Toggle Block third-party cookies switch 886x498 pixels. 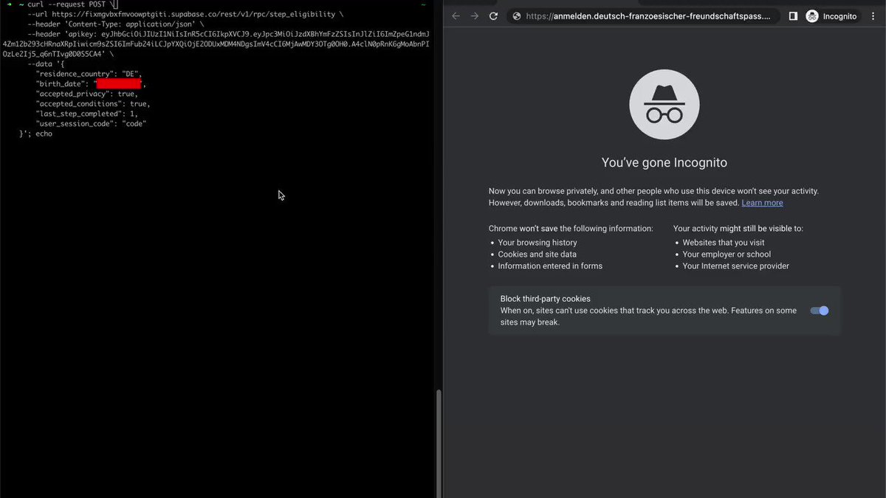pos(820,311)
